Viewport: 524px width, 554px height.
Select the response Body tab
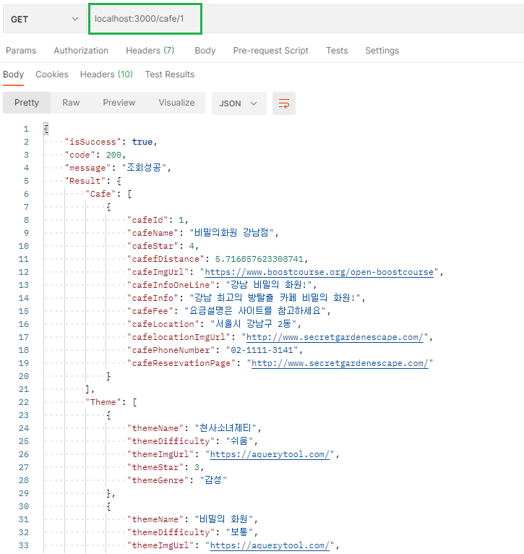[14, 74]
